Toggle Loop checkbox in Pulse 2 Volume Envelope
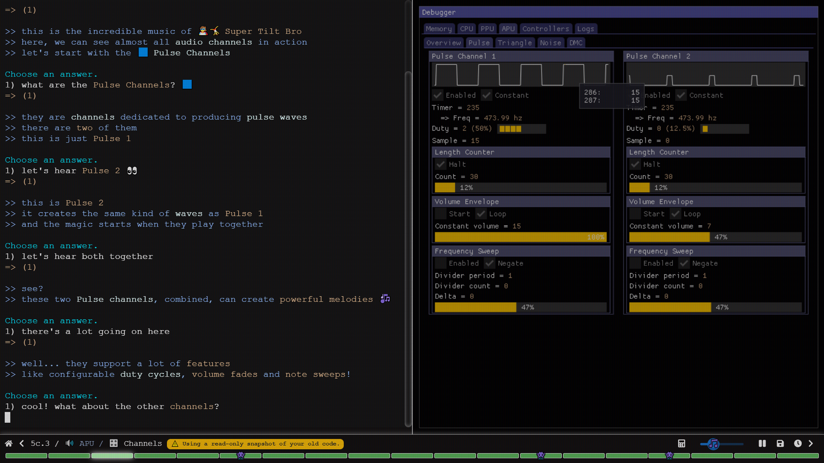This screenshot has width=824, height=463. tap(676, 214)
